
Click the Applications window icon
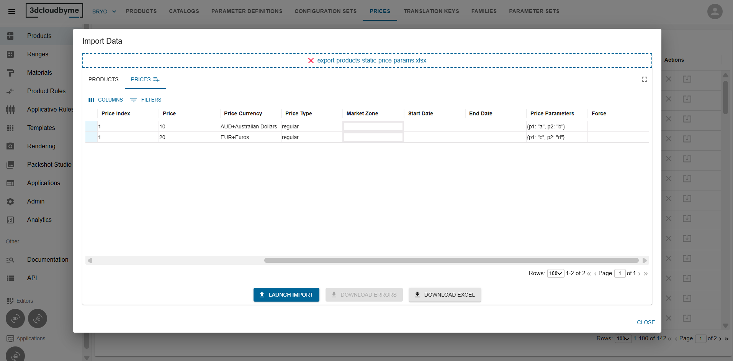tap(10, 183)
